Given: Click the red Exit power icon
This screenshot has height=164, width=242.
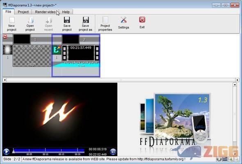Looking at the screenshot, I should 142,23.
